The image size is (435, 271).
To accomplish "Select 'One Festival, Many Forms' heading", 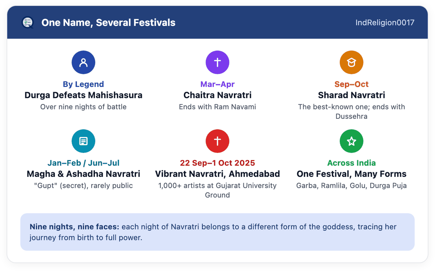I will pos(351,174).
